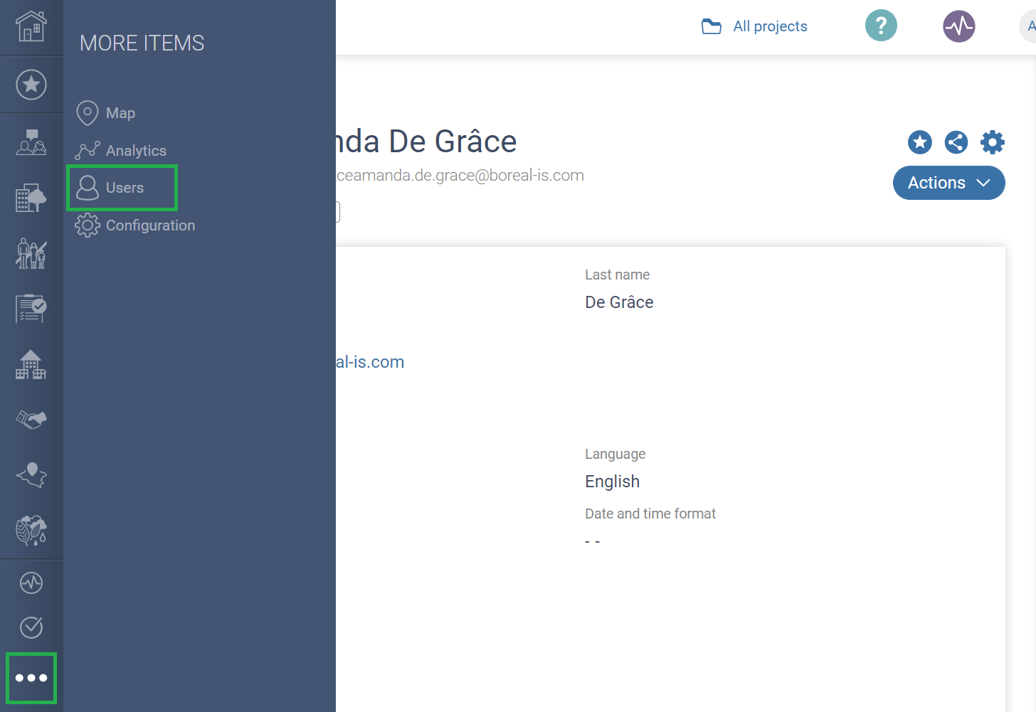
Task: Open the building with tree module icon
Action: (31, 198)
